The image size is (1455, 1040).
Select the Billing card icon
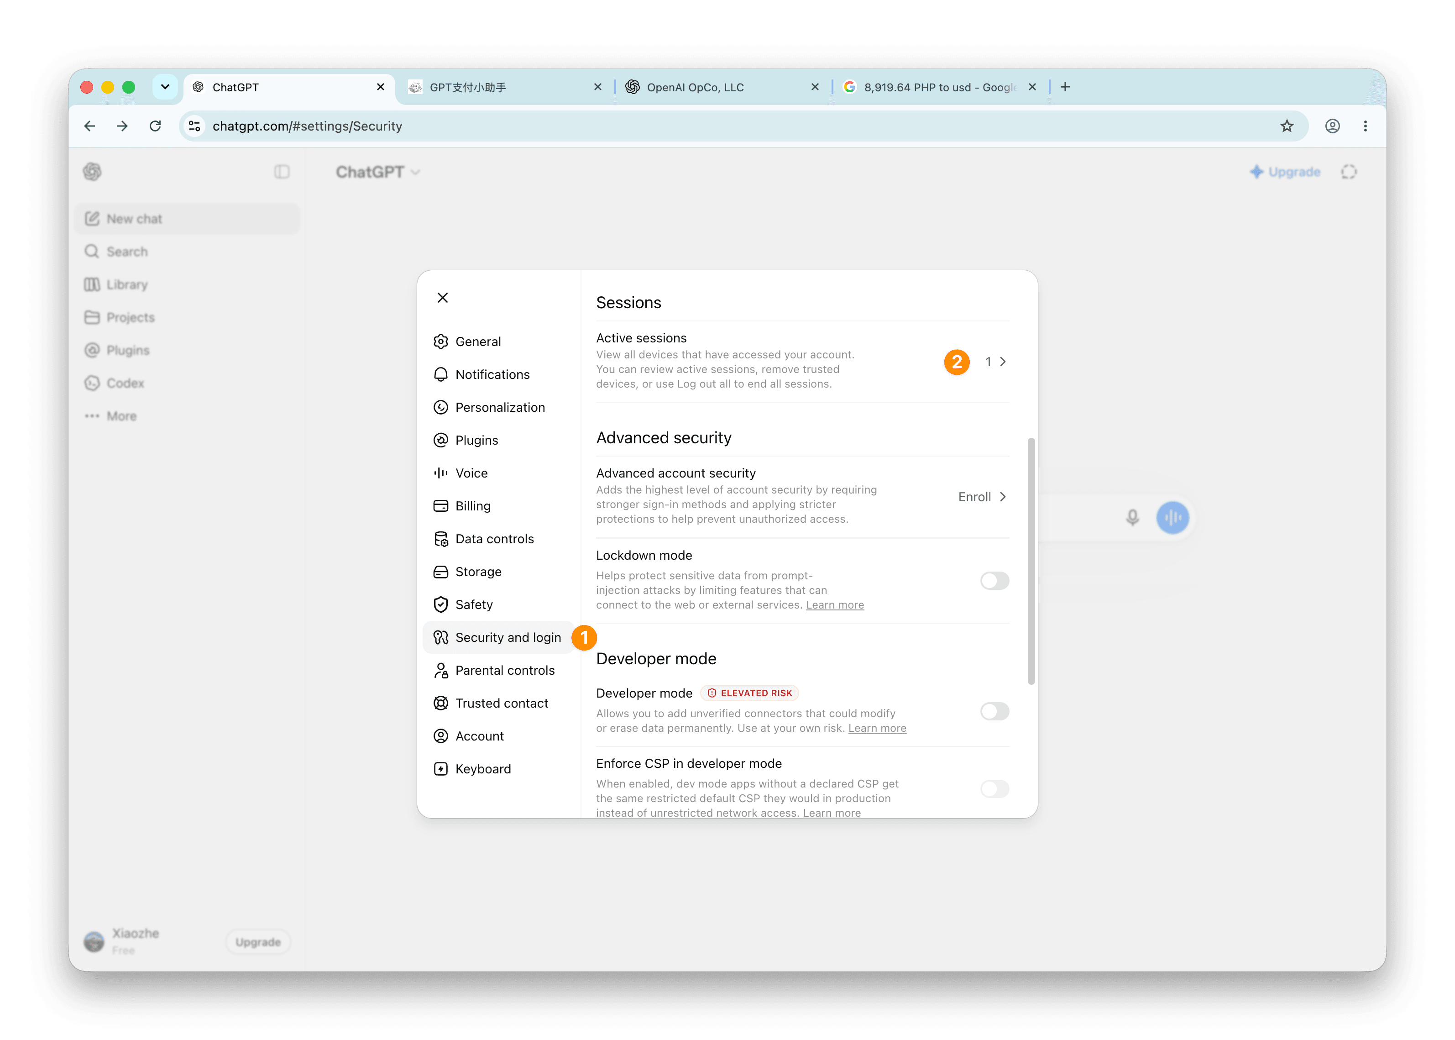pos(440,506)
